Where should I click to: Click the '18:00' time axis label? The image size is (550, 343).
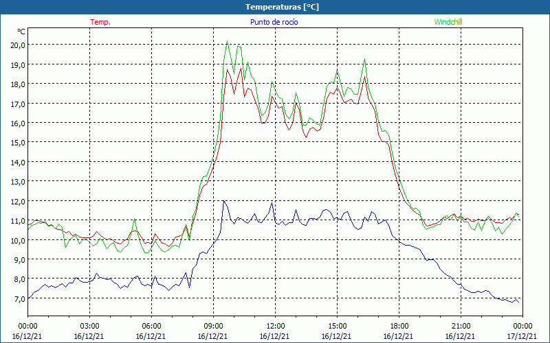coord(399,327)
